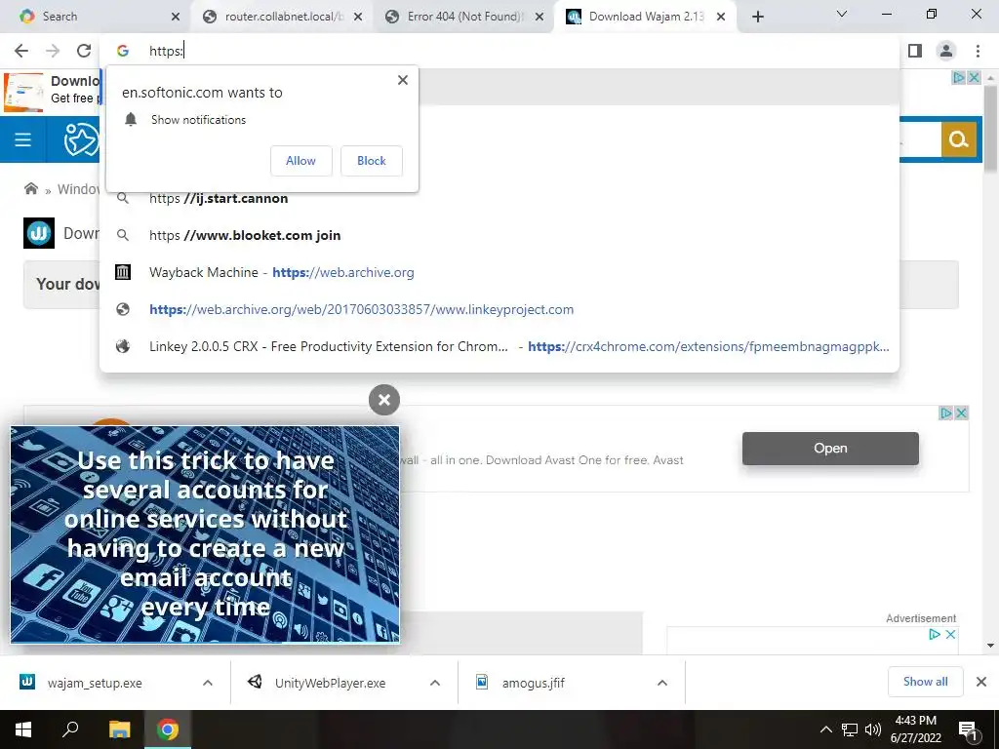Open AdChoices on lower right advertisement
The image size is (999, 749).
coord(935,634)
